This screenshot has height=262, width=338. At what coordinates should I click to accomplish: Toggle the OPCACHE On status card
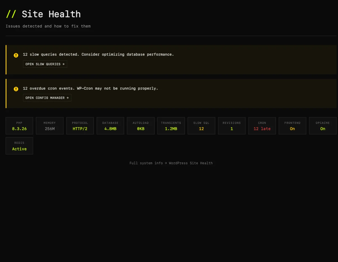pyautogui.click(x=323, y=126)
